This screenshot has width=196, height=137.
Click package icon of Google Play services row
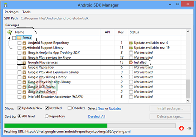24,62
